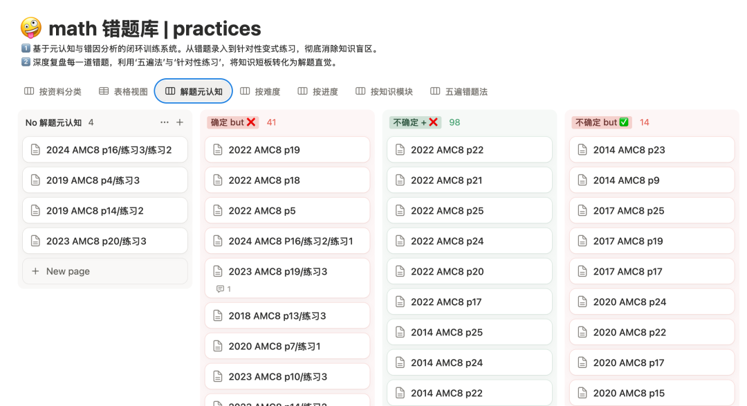This screenshot has height=406, width=747.
Task: Click the 不确定 but ✅ column label
Action: pos(602,122)
